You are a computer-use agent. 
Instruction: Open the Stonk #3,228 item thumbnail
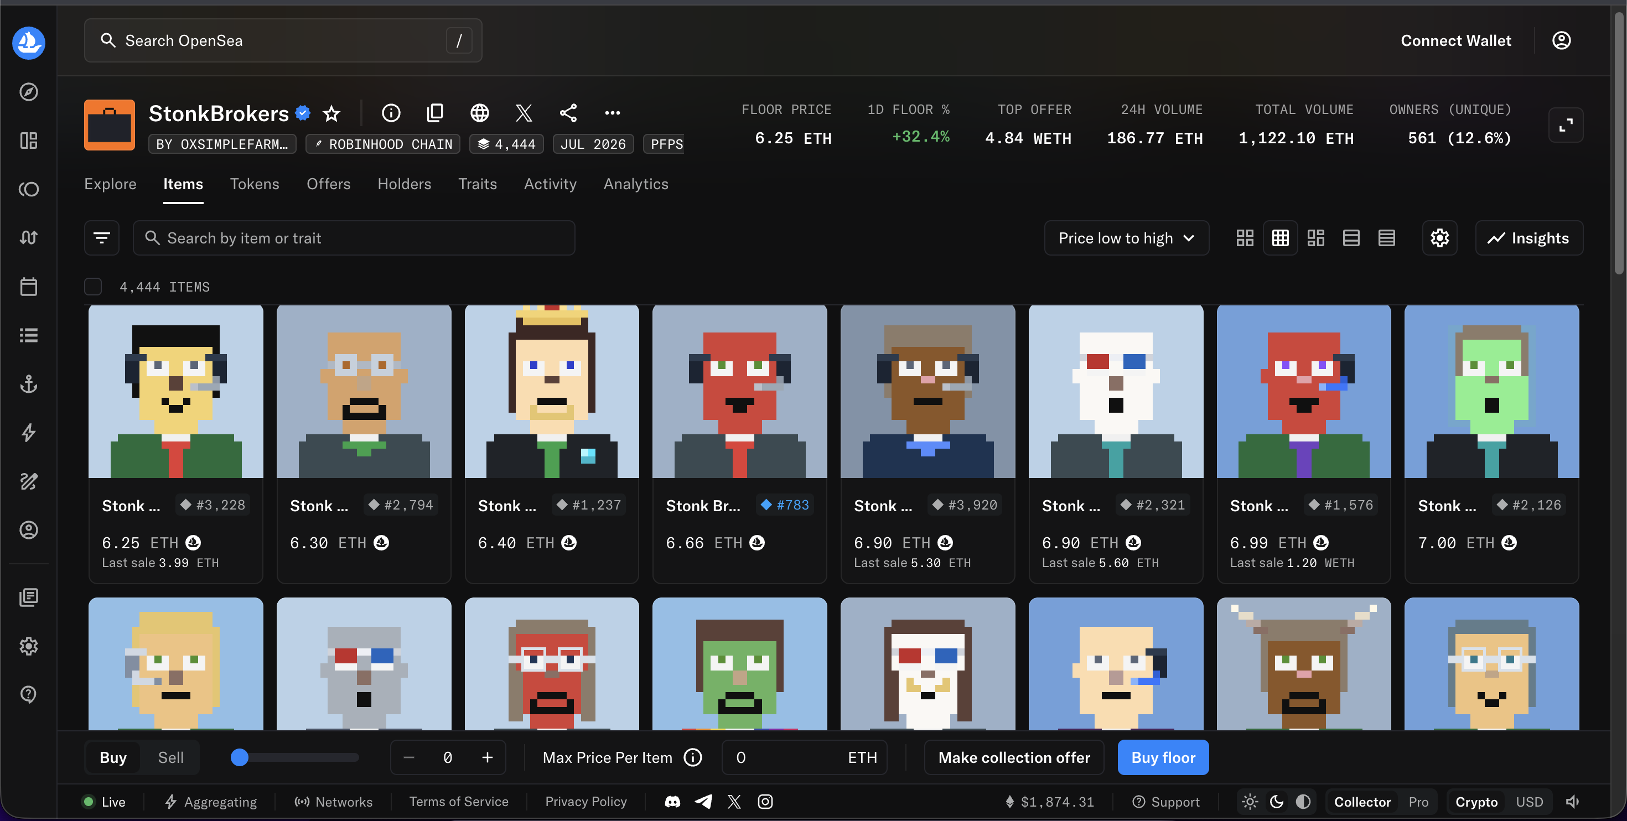pos(175,392)
